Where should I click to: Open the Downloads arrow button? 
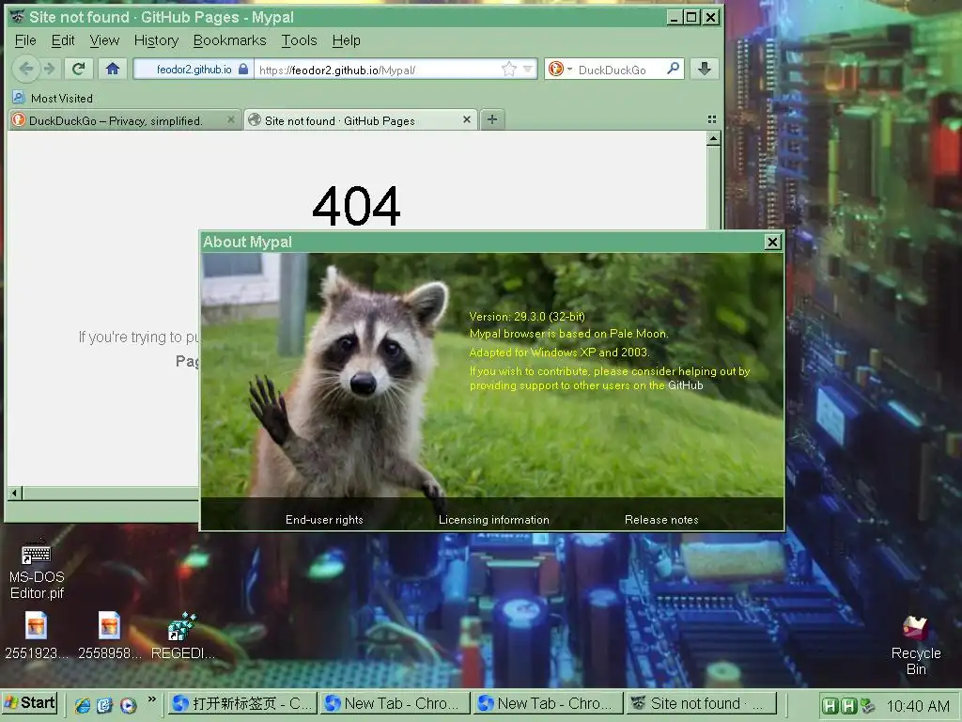click(x=705, y=69)
